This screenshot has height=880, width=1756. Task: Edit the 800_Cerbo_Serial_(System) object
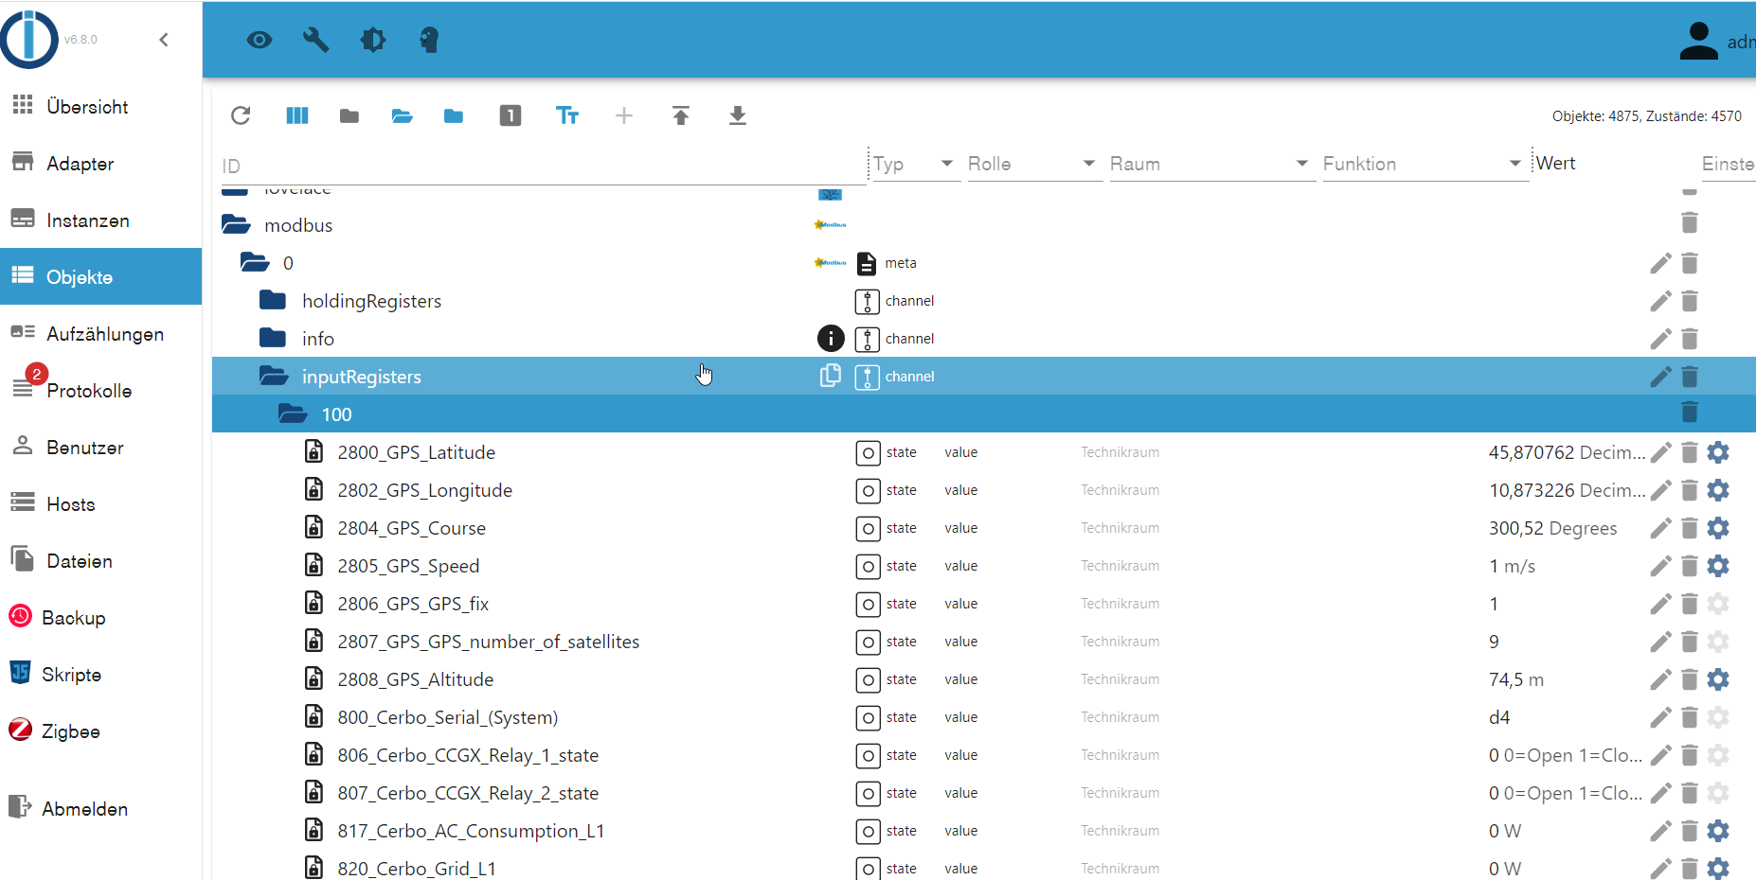(1660, 717)
